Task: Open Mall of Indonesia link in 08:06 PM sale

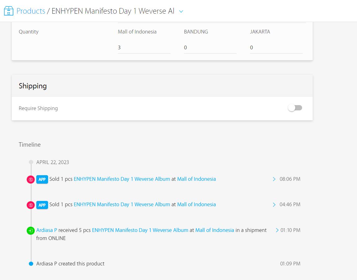Action: coord(196,179)
